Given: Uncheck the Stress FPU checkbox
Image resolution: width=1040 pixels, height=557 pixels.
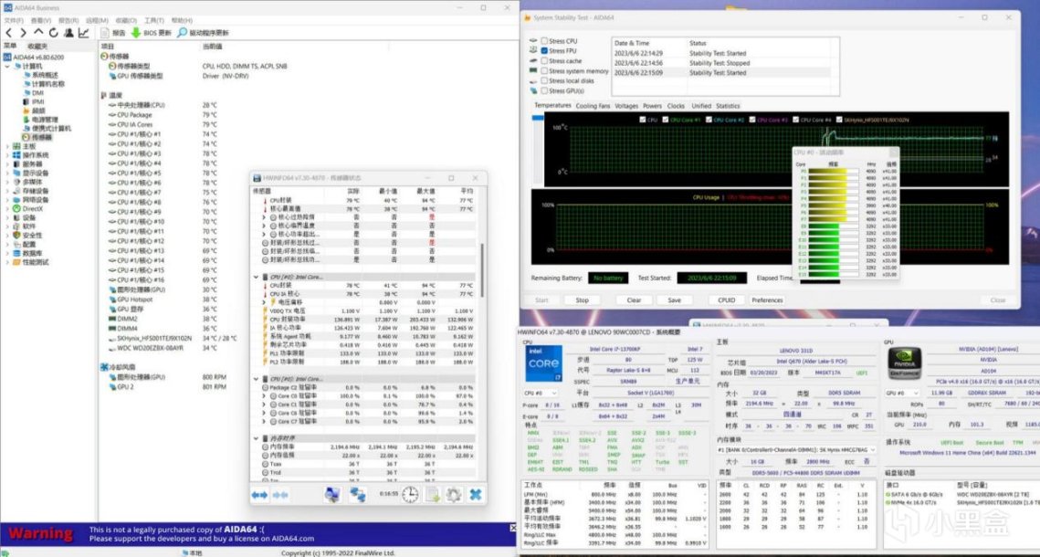Looking at the screenshot, I should click(x=544, y=51).
